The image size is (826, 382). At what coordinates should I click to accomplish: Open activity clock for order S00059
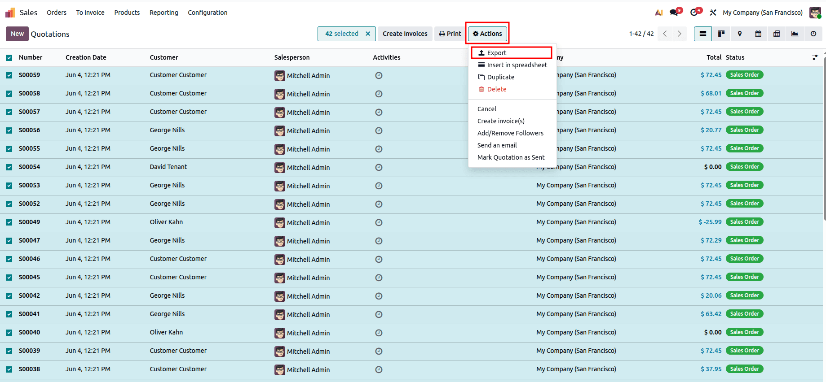coord(379,75)
